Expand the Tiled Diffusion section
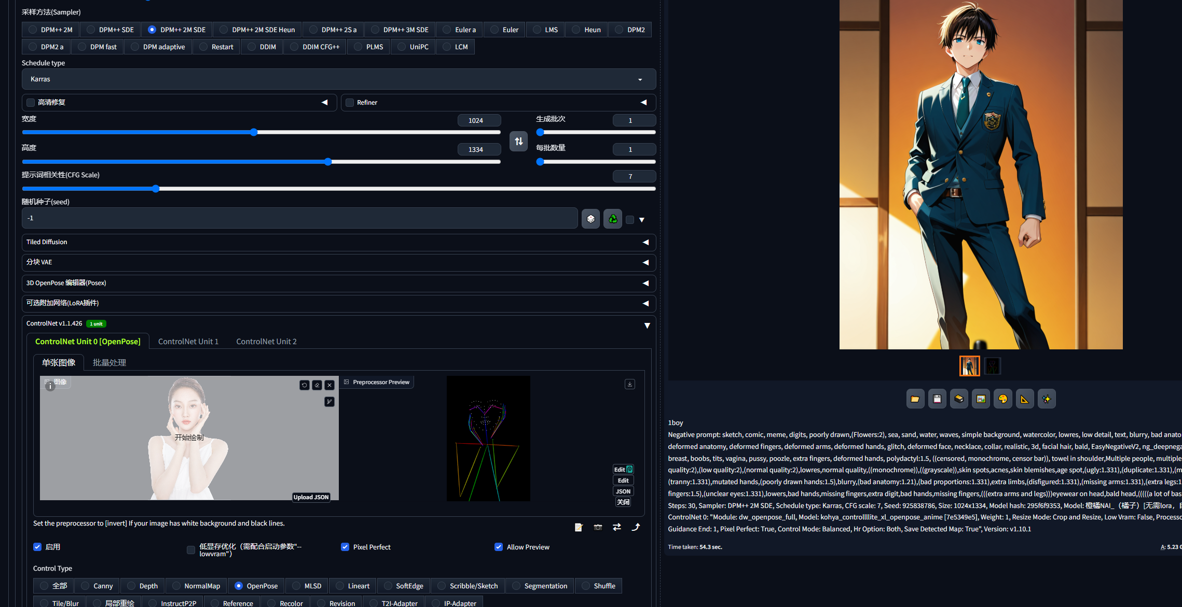The image size is (1182, 607). (338, 242)
